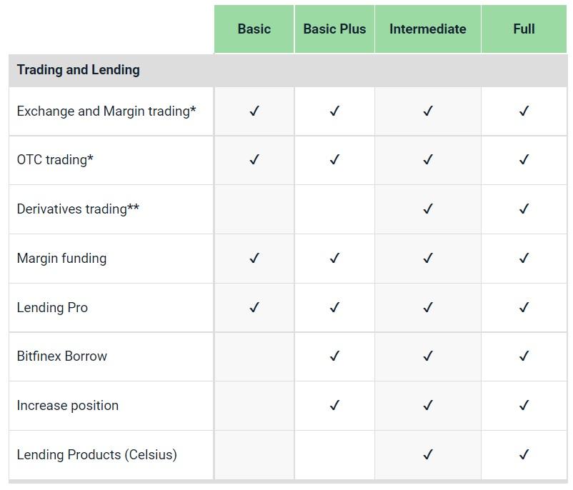Click the Lending Products (Celsius) checkmark under Intermediate
This screenshot has height=490, width=573.
(x=428, y=454)
